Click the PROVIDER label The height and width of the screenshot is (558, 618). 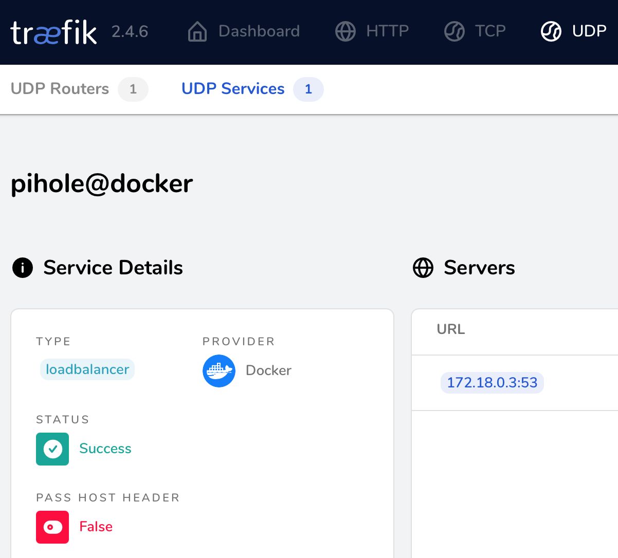(x=239, y=342)
